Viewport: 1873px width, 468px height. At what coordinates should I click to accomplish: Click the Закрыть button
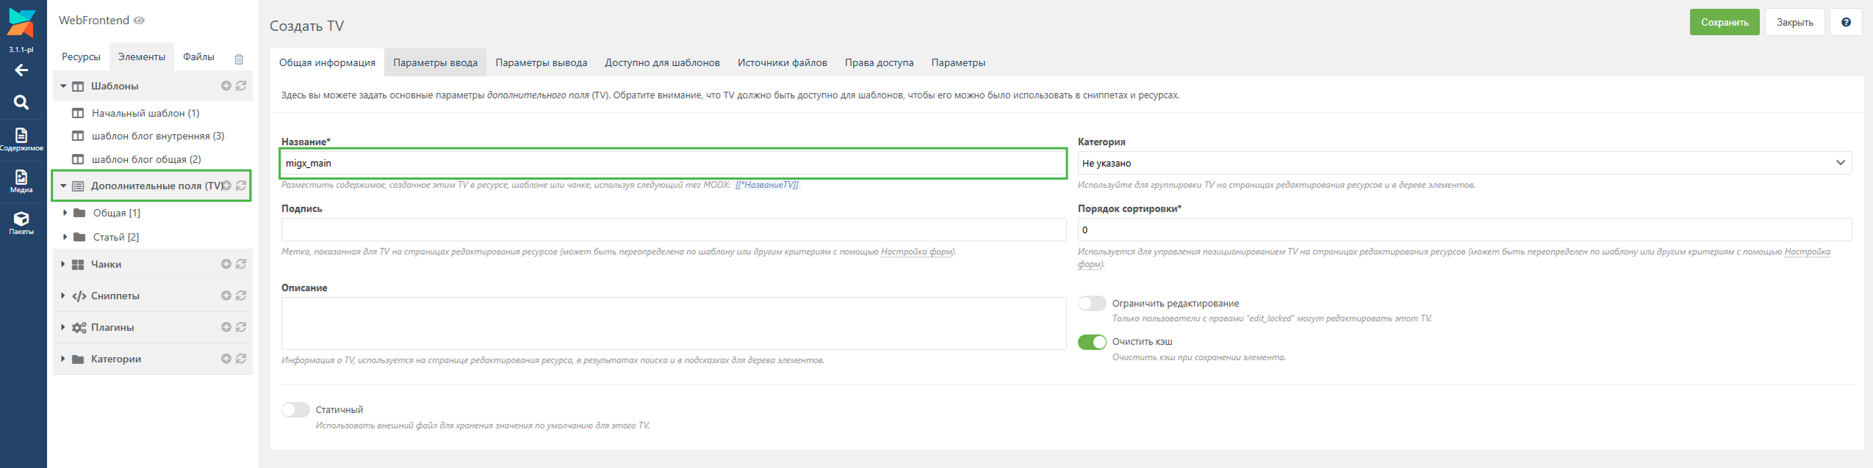click(x=1794, y=22)
